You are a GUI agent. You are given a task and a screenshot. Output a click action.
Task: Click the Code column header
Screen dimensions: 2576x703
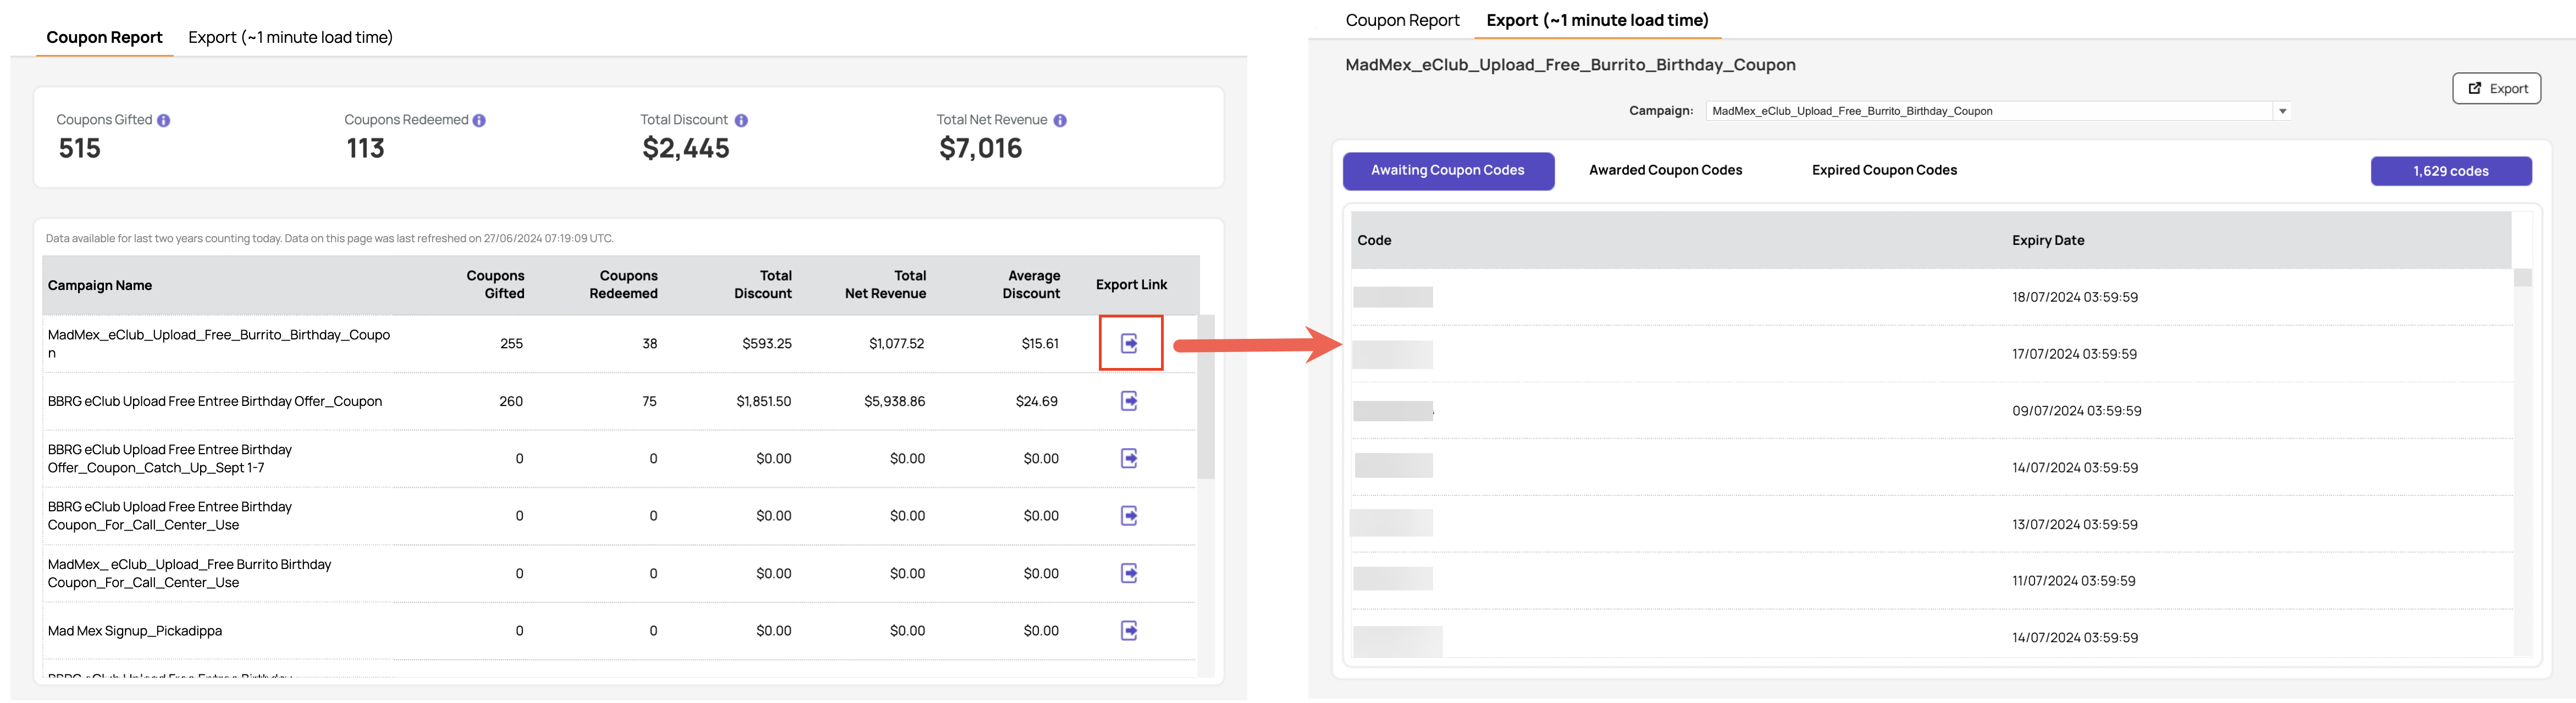pyautogui.click(x=1374, y=241)
